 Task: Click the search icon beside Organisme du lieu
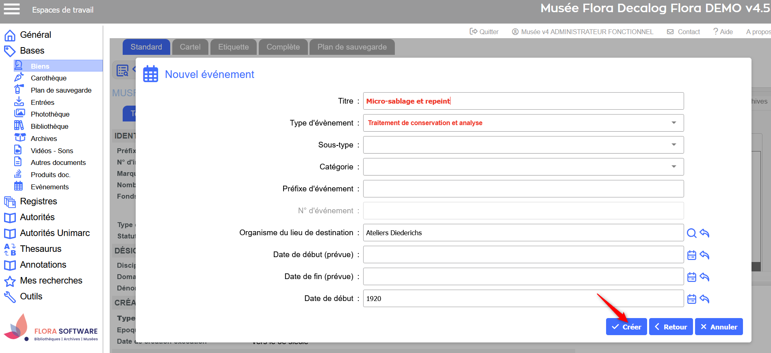click(x=691, y=233)
